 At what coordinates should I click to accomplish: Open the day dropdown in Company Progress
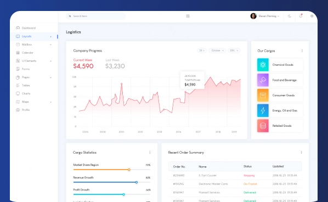202,50
